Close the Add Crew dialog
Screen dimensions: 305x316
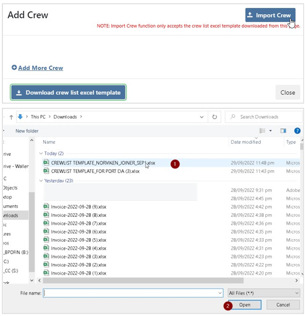pyautogui.click(x=287, y=92)
